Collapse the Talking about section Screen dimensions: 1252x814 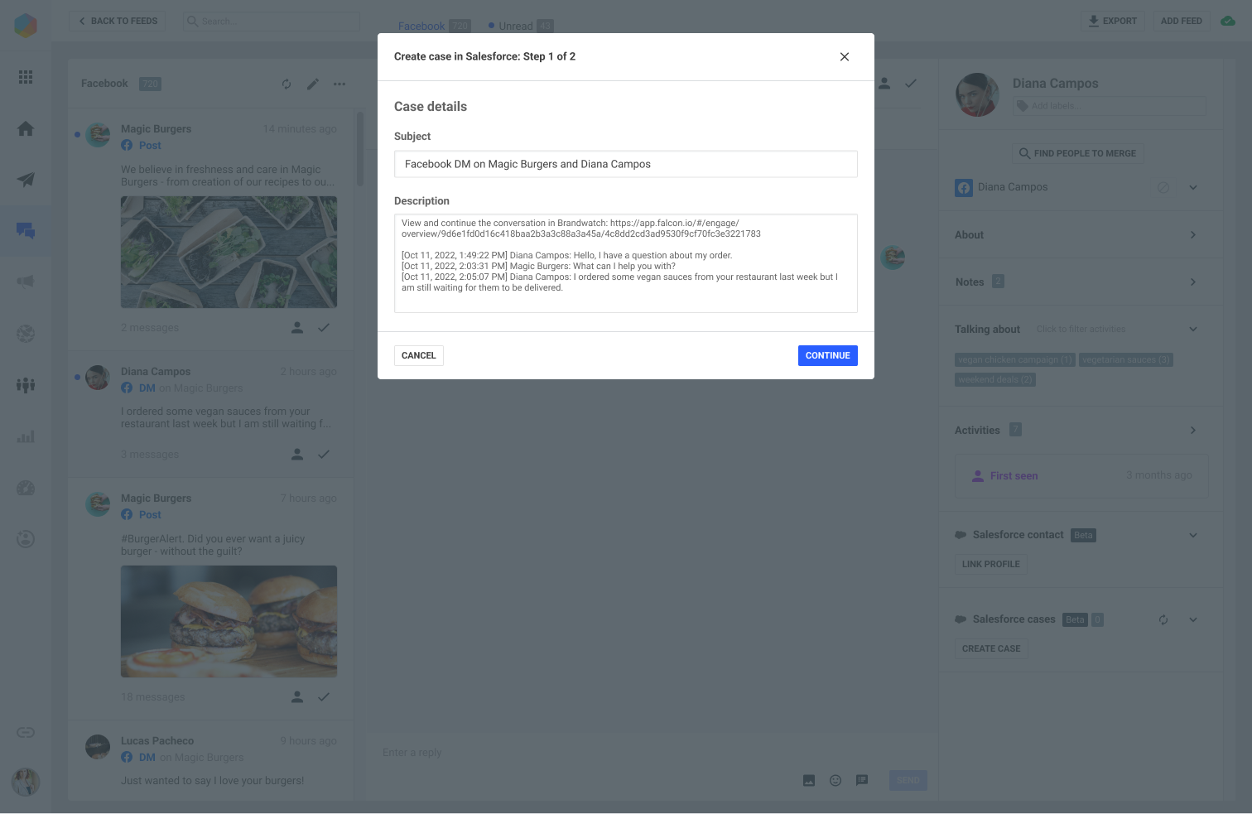(x=1193, y=330)
